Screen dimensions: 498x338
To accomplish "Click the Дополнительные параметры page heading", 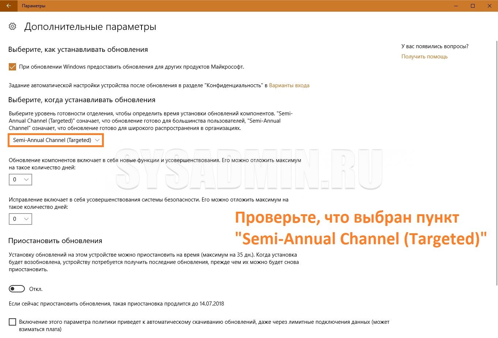I will 90,27.
